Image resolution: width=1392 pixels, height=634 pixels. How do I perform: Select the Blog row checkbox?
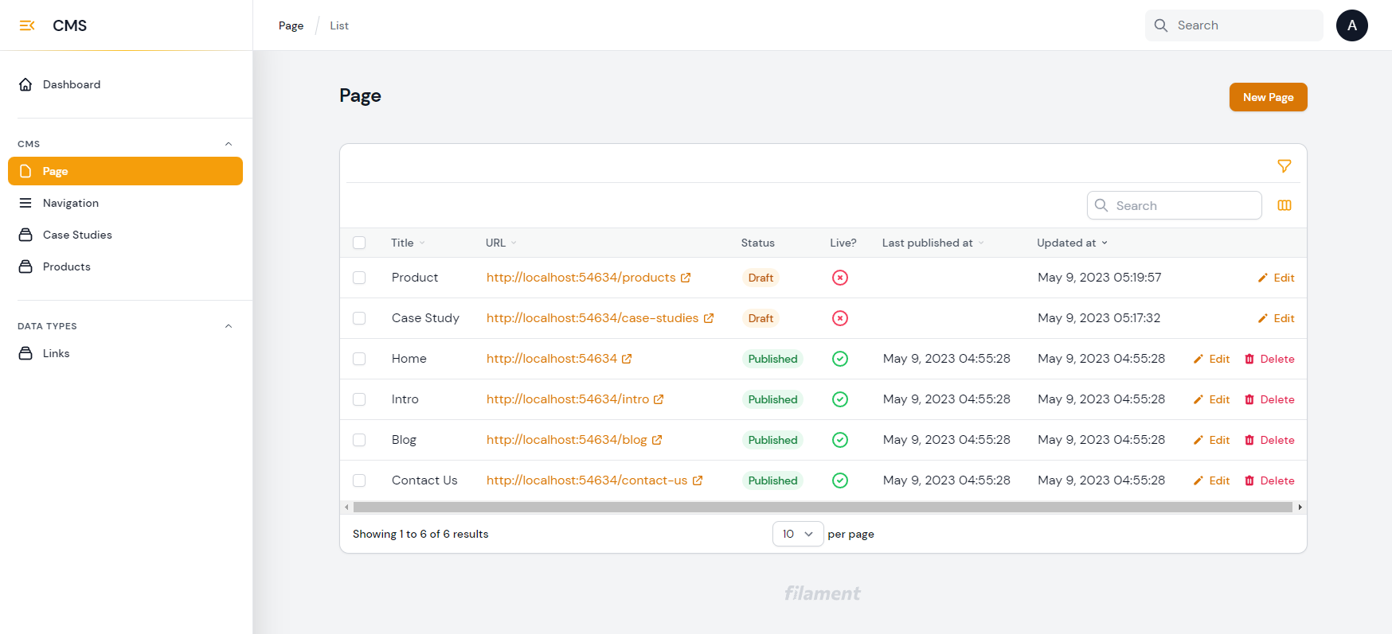(359, 440)
